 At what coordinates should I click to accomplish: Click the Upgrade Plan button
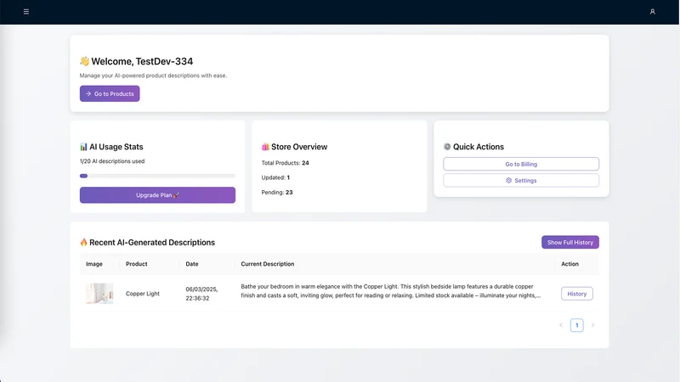coord(157,195)
